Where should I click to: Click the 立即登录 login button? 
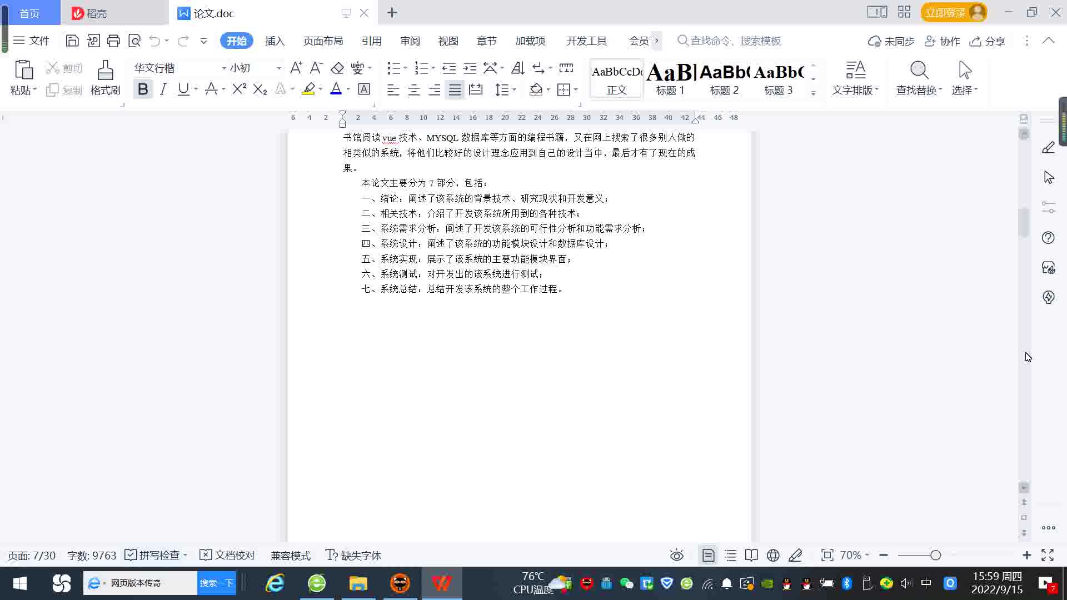pos(946,12)
